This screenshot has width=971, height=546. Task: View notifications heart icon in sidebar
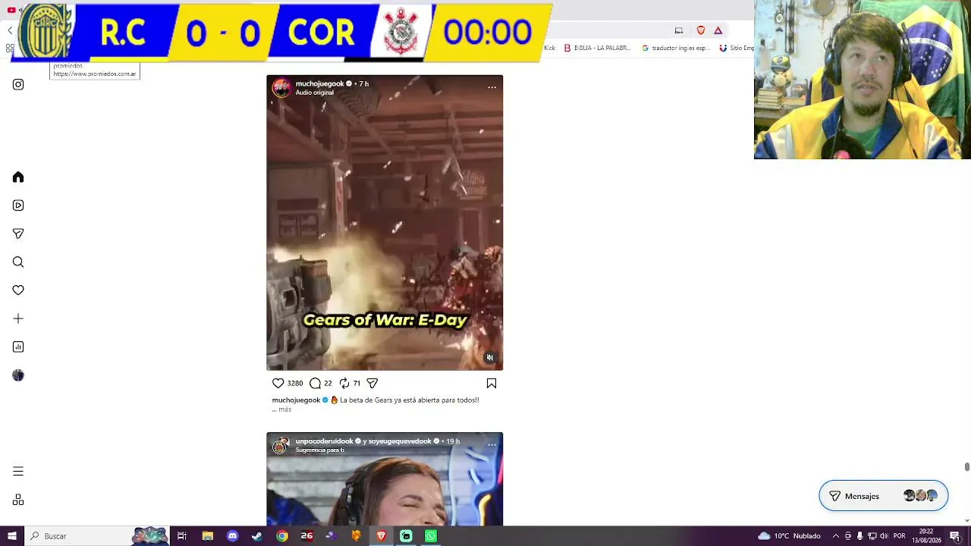coord(18,290)
